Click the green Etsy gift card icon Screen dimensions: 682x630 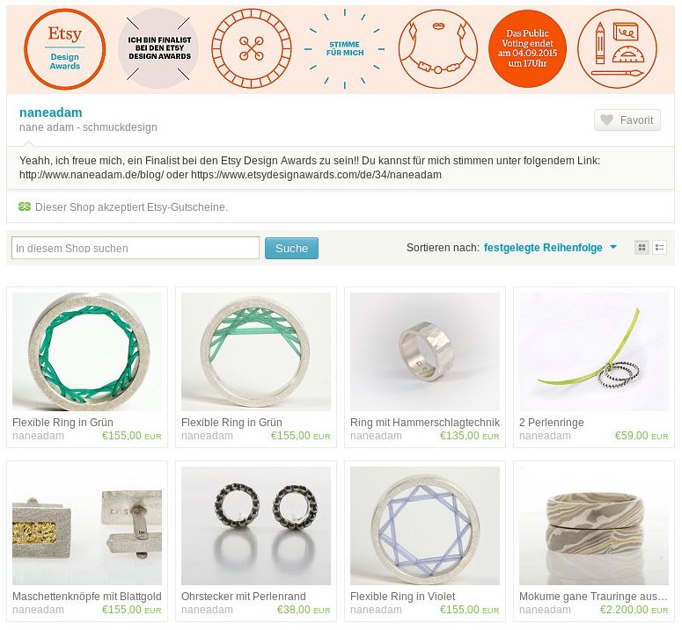click(25, 206)
